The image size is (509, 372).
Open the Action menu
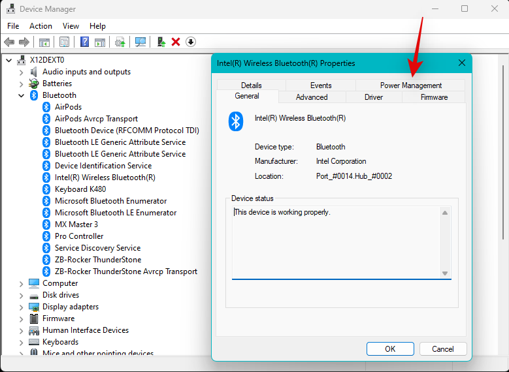point(41,26)
